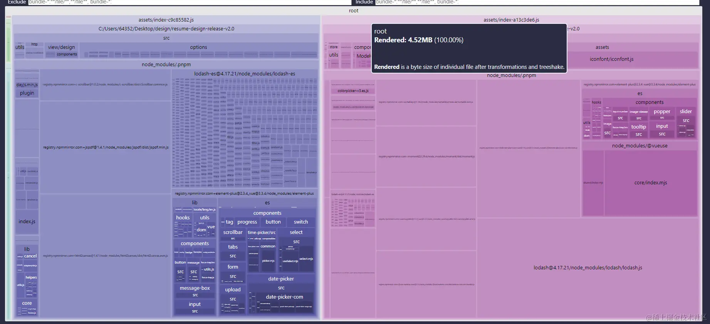Focus the Exclude filter input field

(x=190, y=2)
